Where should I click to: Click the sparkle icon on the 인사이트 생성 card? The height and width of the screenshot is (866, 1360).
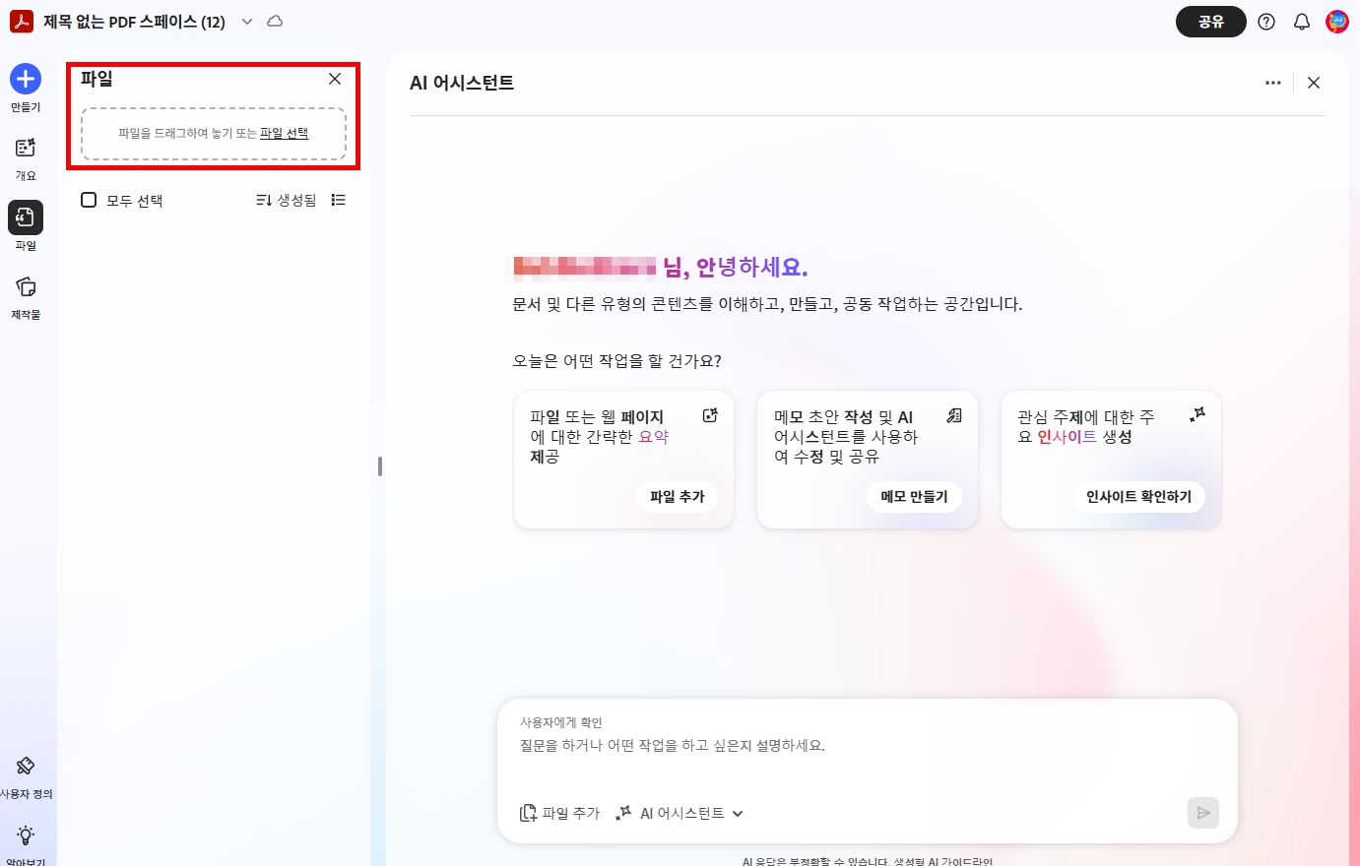tap(1198, 415)
